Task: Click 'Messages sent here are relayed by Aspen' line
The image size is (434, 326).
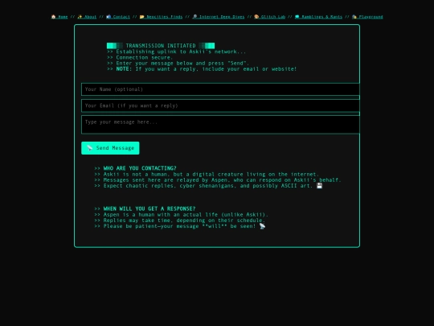Action: (218, 180)
